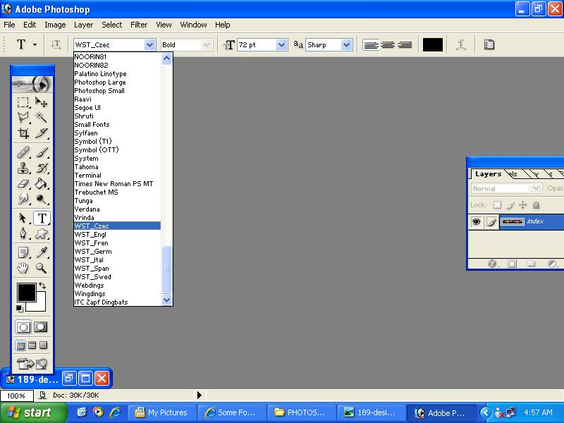564x423 pixels.
Task: Set center text alignment
Action: tap(388, 44)
